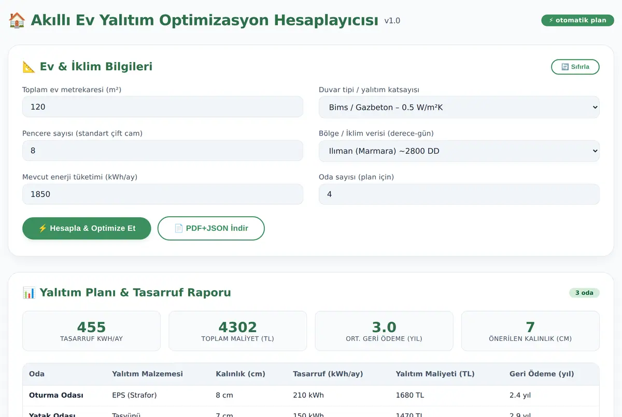Viewport: 622px width, 417px height.
Task: Focus the Mevcut enerji tüketimi field
Action: (162, 194)
